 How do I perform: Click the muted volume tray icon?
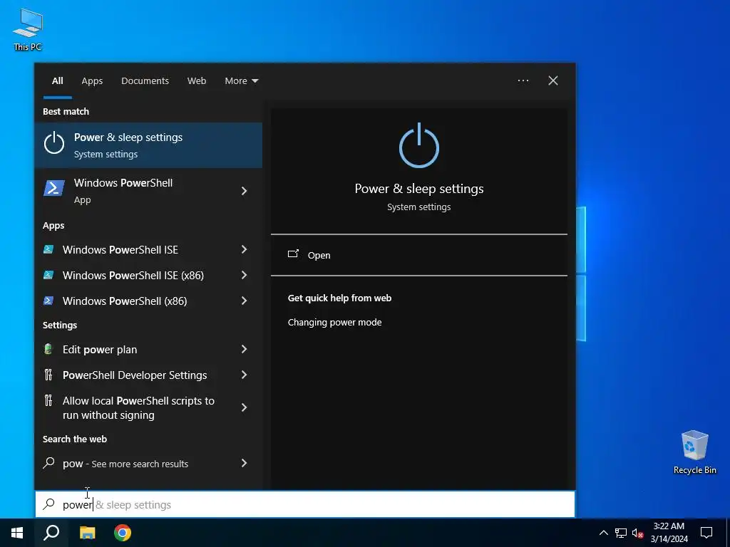point(638,533)
